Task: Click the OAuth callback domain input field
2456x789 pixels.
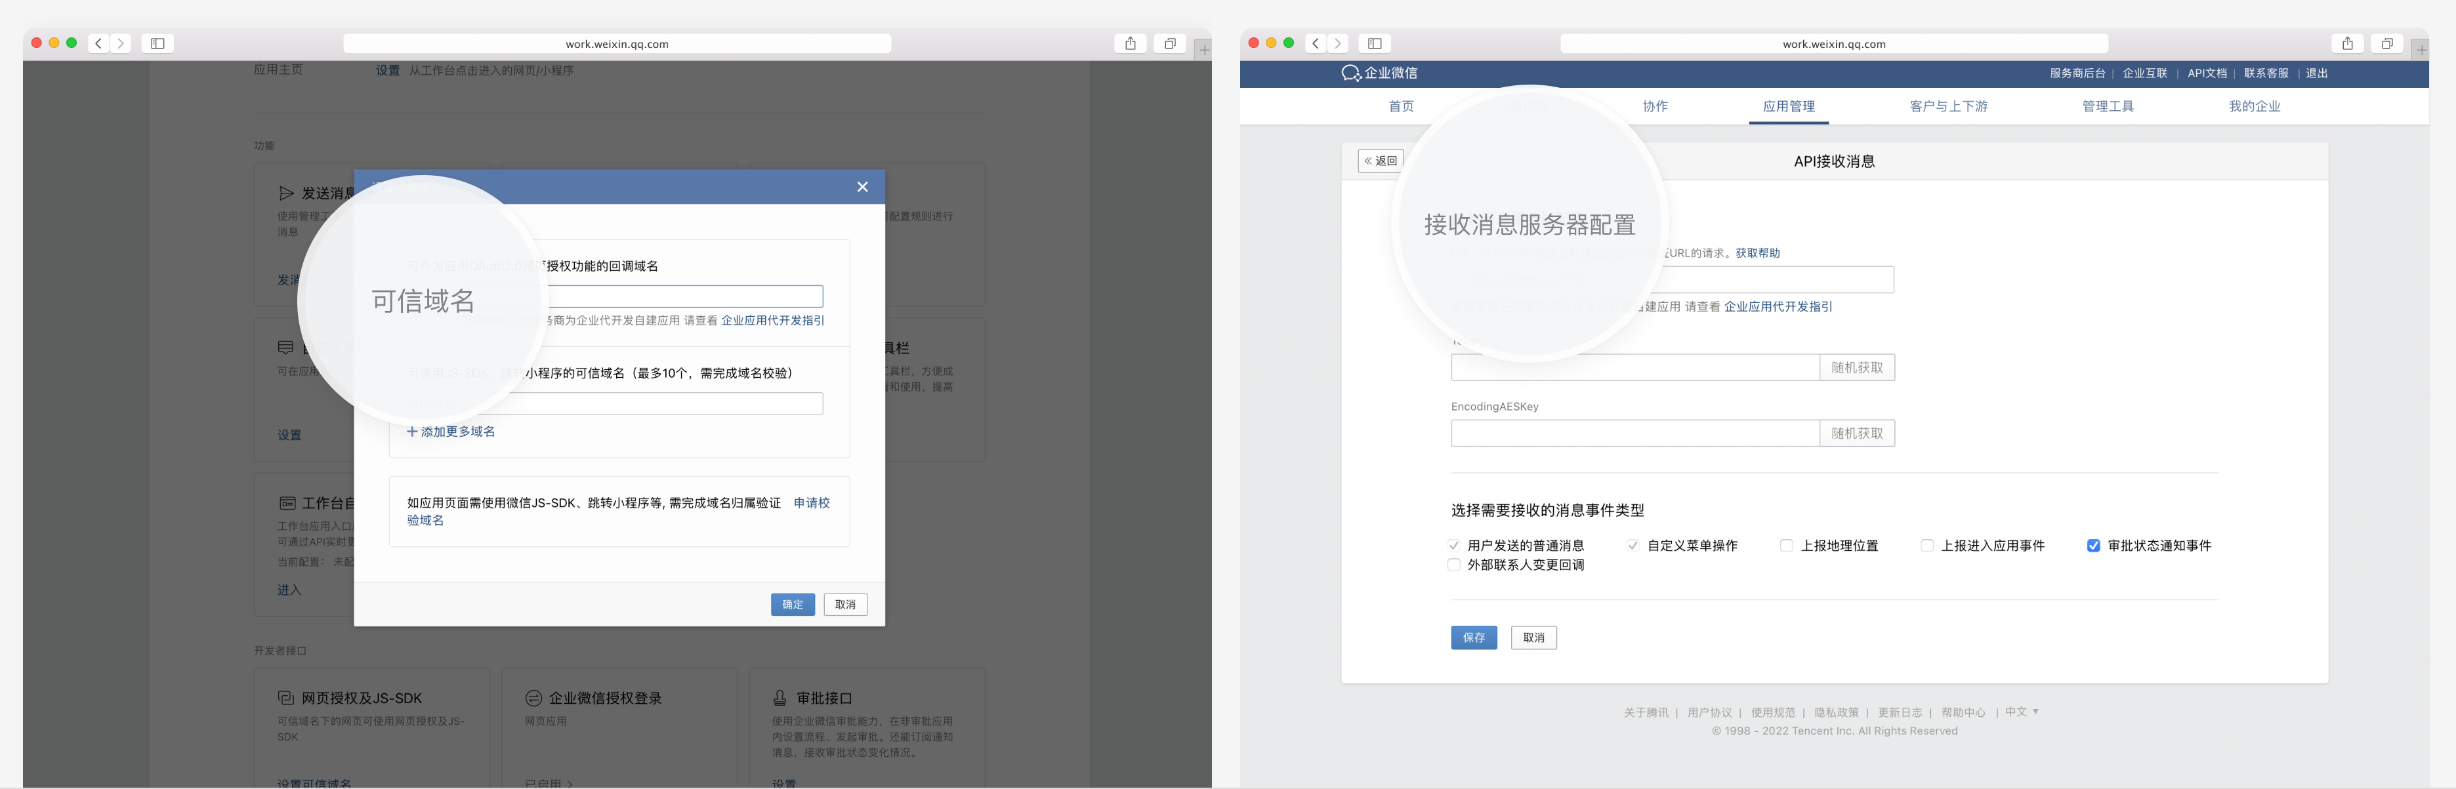Action: click(x=615, y=296)
